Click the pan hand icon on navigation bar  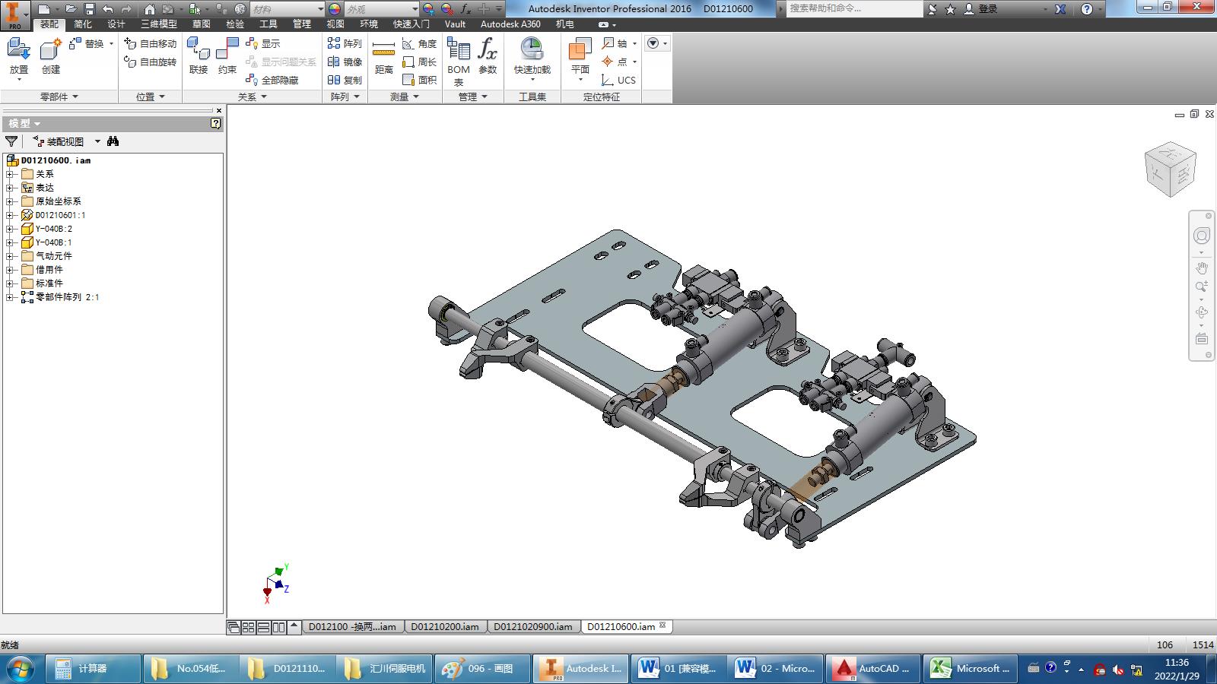[1202, 268]
